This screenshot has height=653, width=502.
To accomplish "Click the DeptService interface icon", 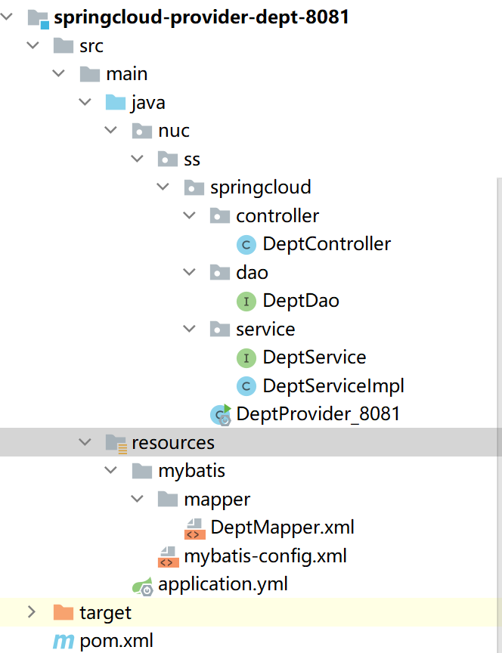I will [x=246, y=357].
